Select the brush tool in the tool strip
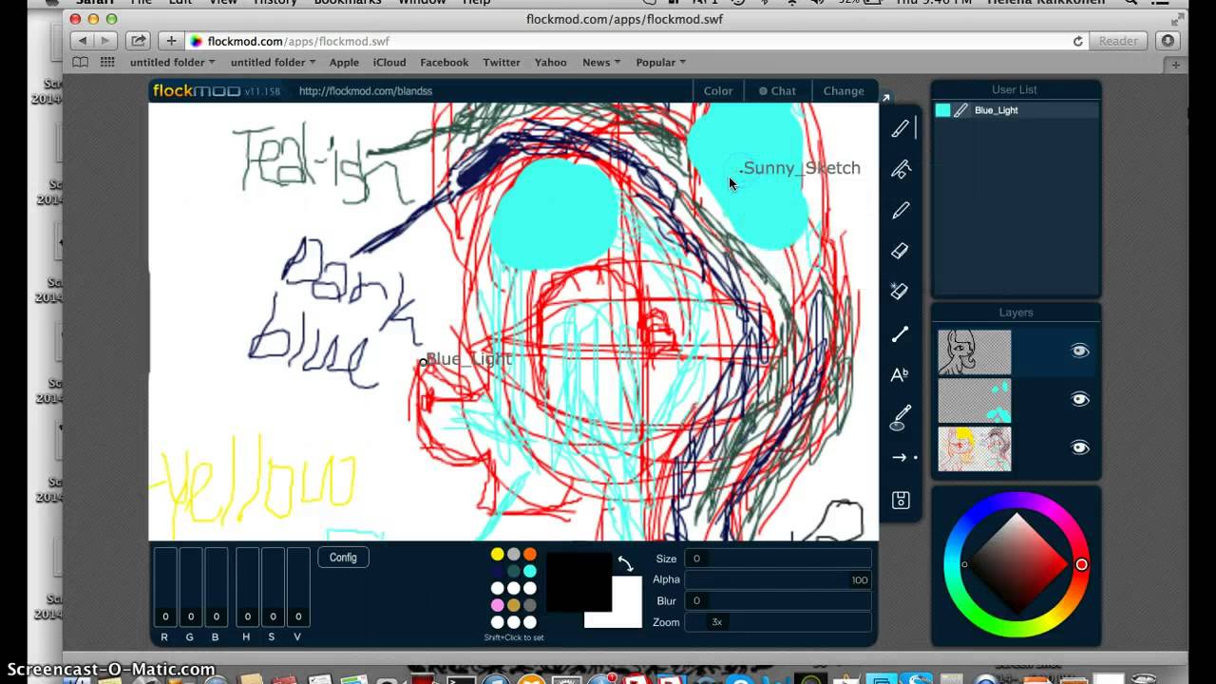Screen dimensions: 1216x684 pyautogui.click(x=900, y=128)
